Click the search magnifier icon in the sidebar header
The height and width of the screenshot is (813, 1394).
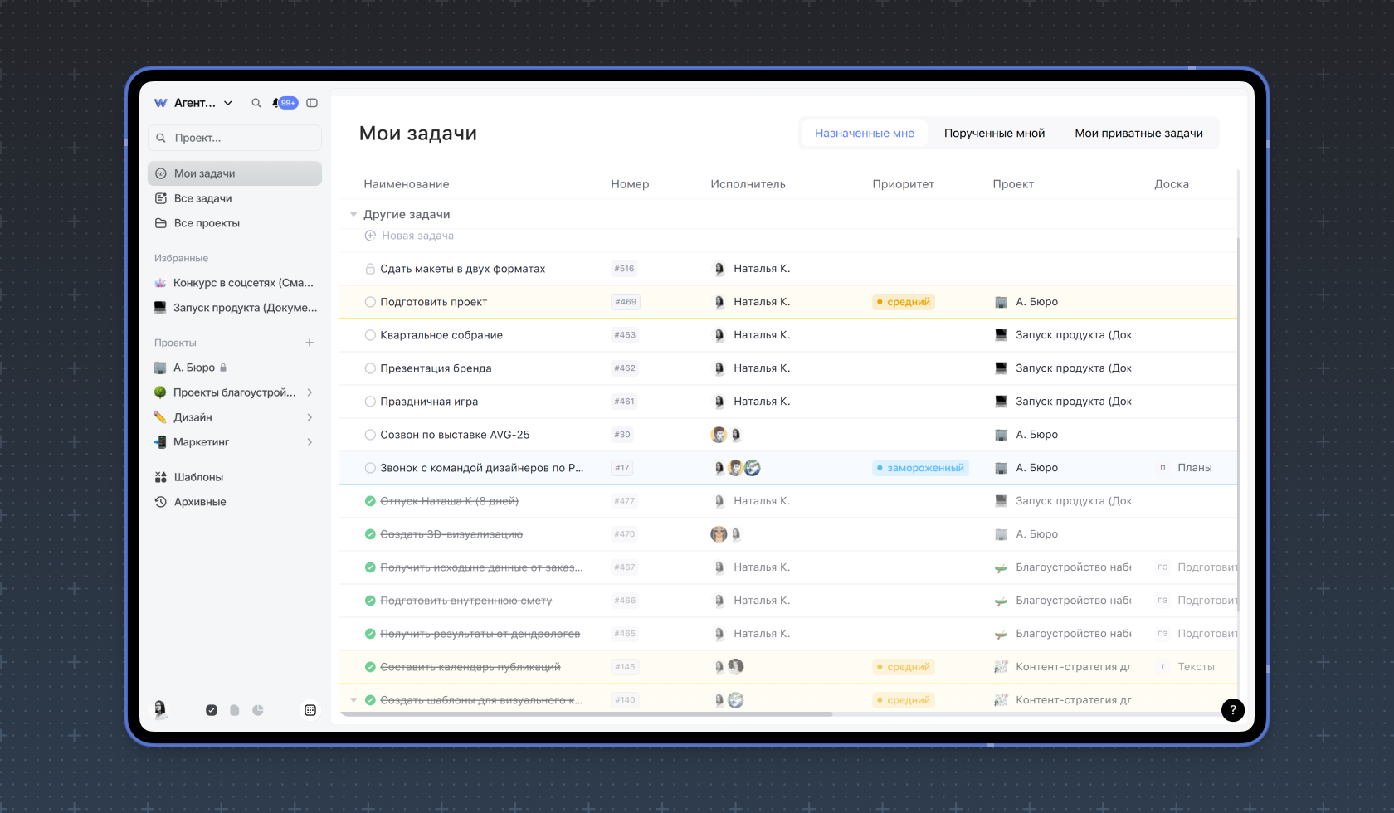pyautogui.click(x=256, y=103)
